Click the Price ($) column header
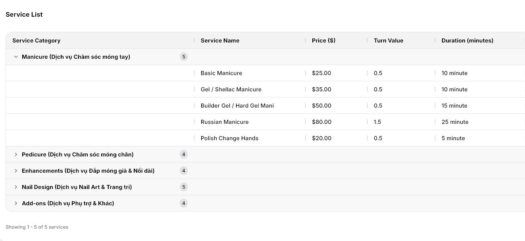Image resolution: width=525 pixels, height=241 pixels. (x=323, y=40)
